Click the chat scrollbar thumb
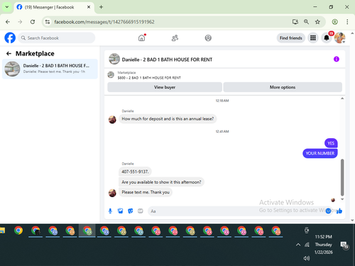Screen dimensions: 355x266 [342, 177]
